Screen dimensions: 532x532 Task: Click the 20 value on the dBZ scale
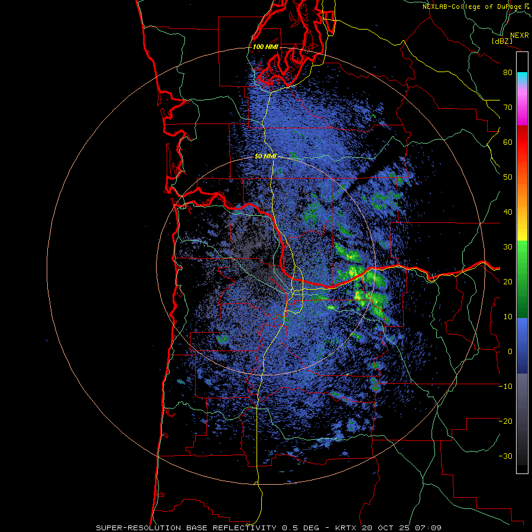508,281
